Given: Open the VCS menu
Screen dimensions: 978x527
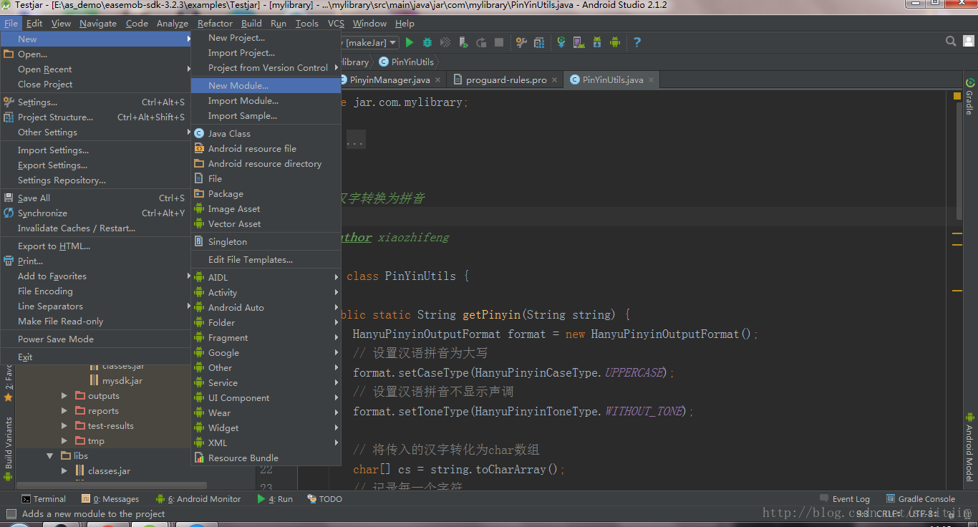Looking at the screenshot, I should (336, 23).
